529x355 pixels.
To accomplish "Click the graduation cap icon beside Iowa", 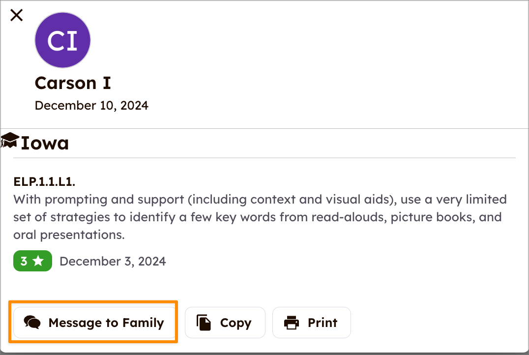I will tap(9, 141).
